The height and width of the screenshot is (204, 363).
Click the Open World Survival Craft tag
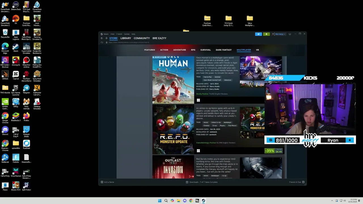click(x=212, y=80)
